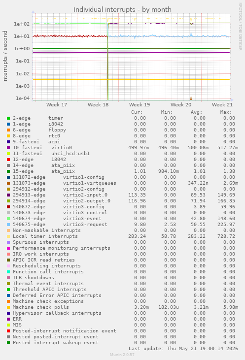Click the orange swatch for 6-edge floppy
The height and width of the screenshot is (360, 245).
(8, 130)
